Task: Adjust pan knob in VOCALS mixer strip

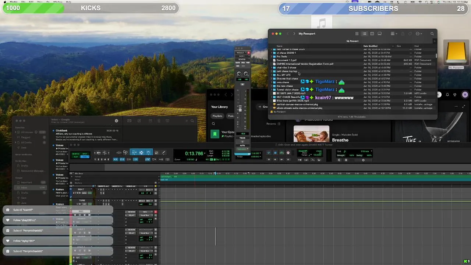Action: click(239, 74)
